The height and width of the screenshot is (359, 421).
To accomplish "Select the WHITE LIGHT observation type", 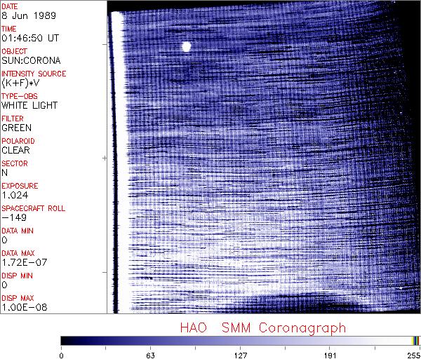I will click(x=29, y=105).
